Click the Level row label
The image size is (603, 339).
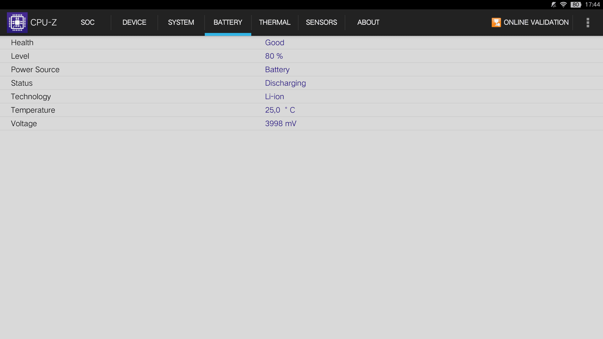click(20, 56)
